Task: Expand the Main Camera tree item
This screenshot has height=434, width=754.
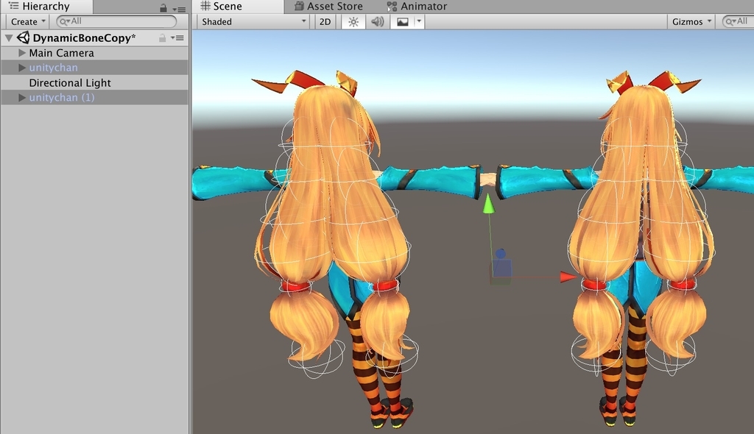Action: click(x=21, y=53)
